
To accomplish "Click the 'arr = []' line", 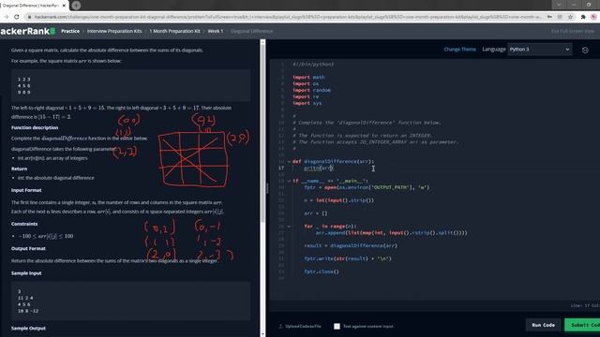I will click(x=316, y=213).
